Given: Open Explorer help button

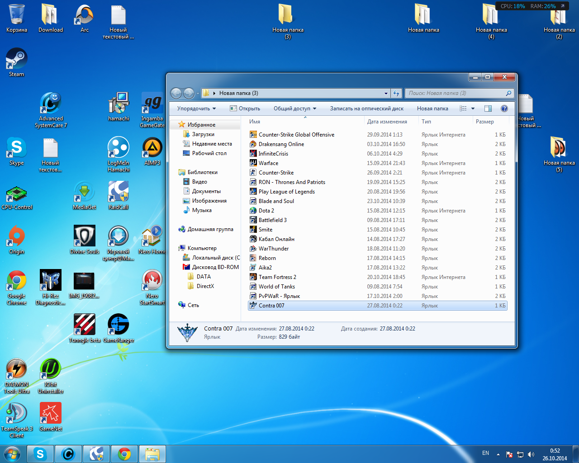Looking at the screenshot, I should [504, 109].
